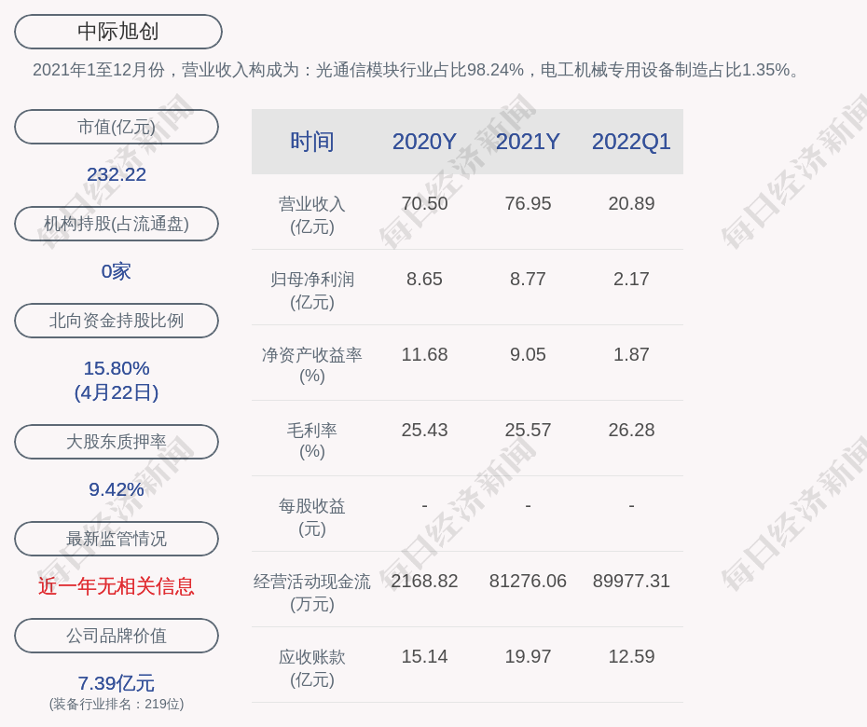
Task: Click the 每股收益(元) row label
Action: pos(312,517)
